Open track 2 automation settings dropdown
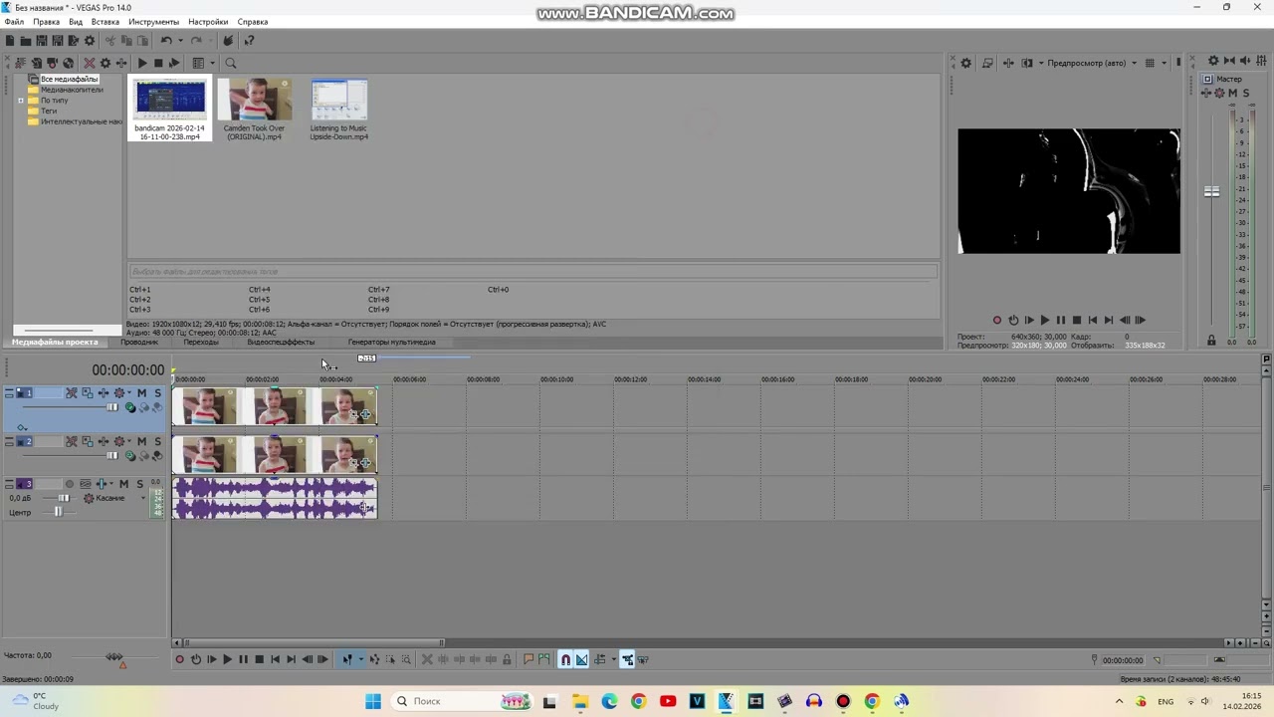 click(129, 441)
